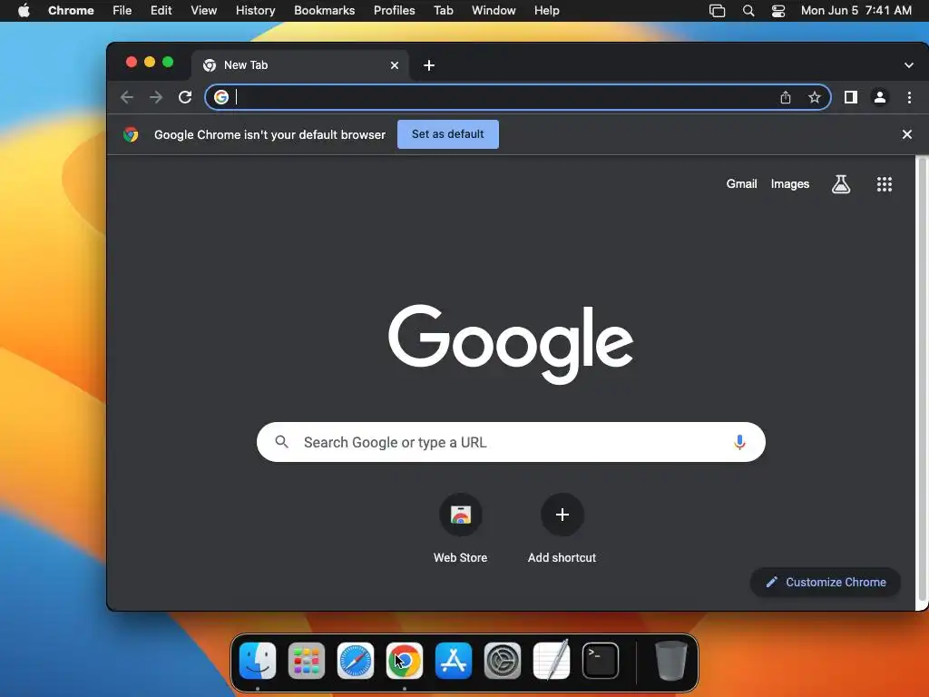Select the New Tab tab
The image size is (929, 697).
pos(299,65)
